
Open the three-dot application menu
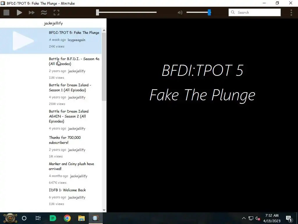[x=291, y=13]
